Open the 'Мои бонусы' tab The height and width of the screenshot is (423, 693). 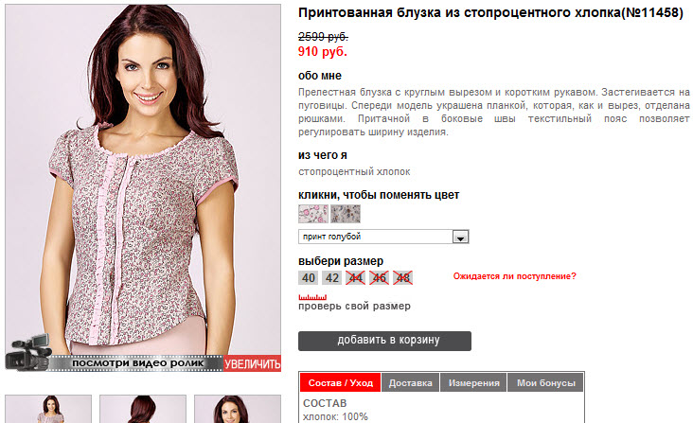tap(546, 383)
